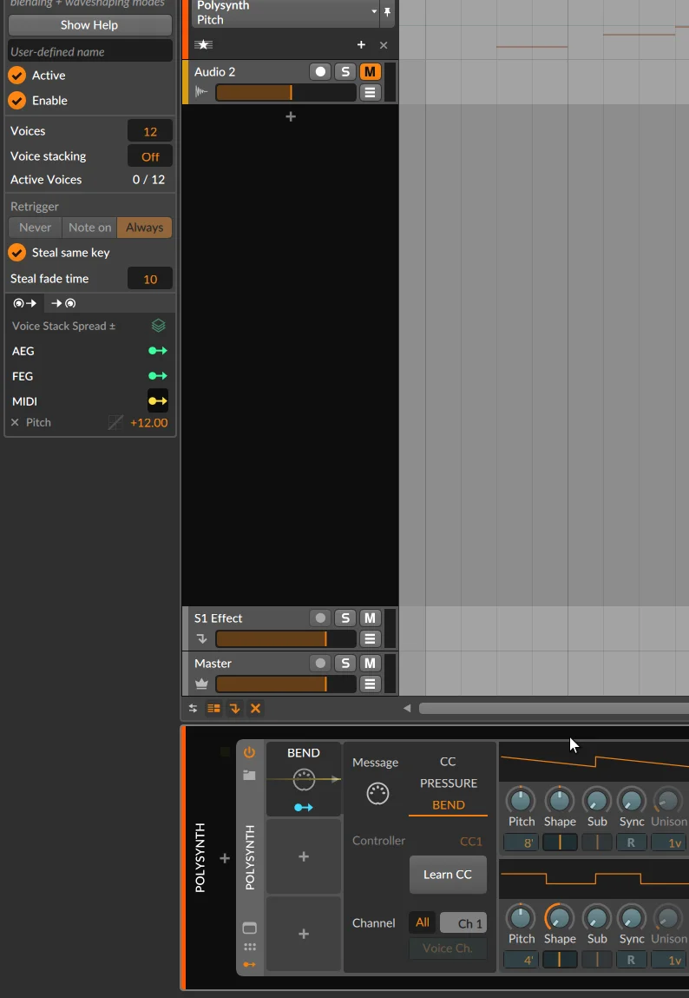This screenshot has width=689, height=998.
Task: Click the Master track crown icon
Action: [201, 684]
